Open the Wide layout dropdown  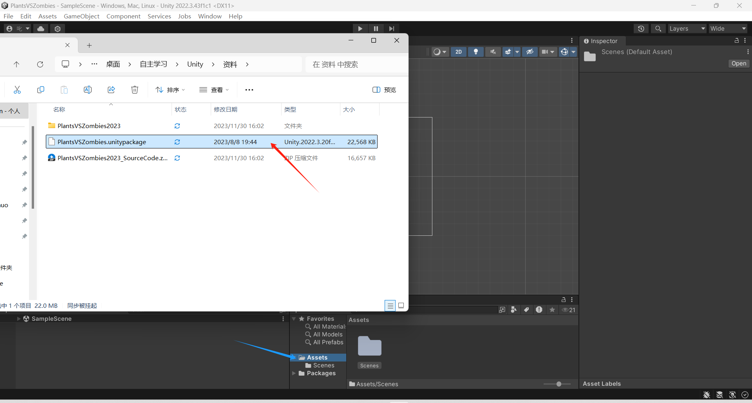tap(728, 29)
